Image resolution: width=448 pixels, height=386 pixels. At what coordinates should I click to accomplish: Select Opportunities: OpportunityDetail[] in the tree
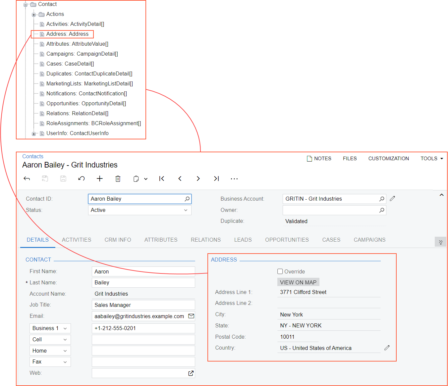(86, 104)
